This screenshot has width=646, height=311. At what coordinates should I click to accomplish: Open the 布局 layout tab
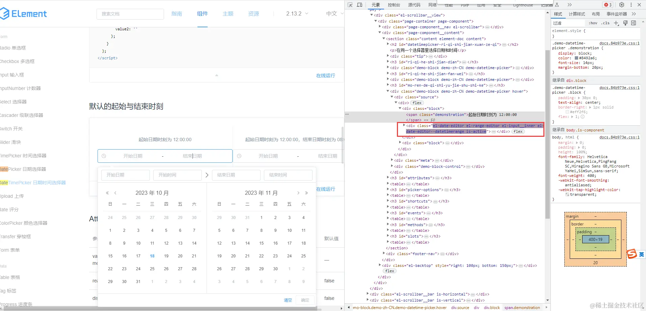[596, 14]
